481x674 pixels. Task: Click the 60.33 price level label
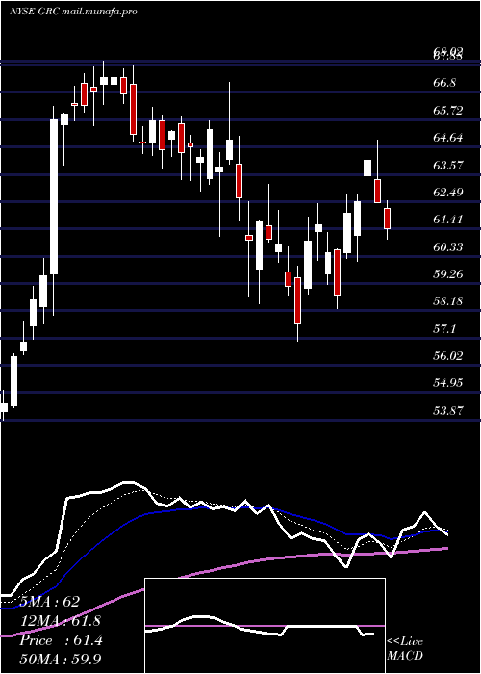pos(448,247)
